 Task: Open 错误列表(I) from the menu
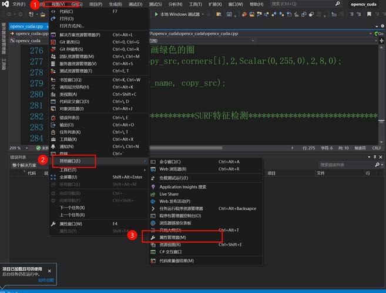coord(99,118)
